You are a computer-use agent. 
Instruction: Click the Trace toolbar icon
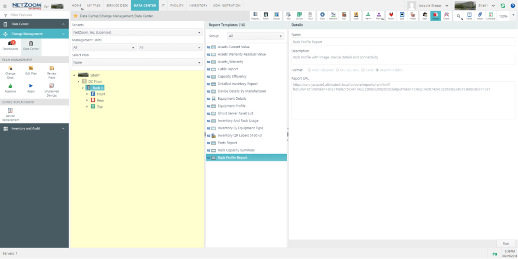(322, 16)
